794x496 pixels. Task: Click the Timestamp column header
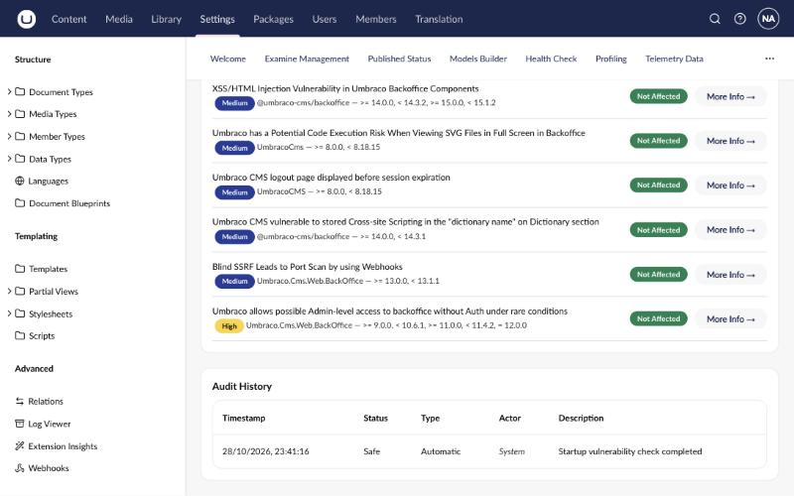coord(243,418)
